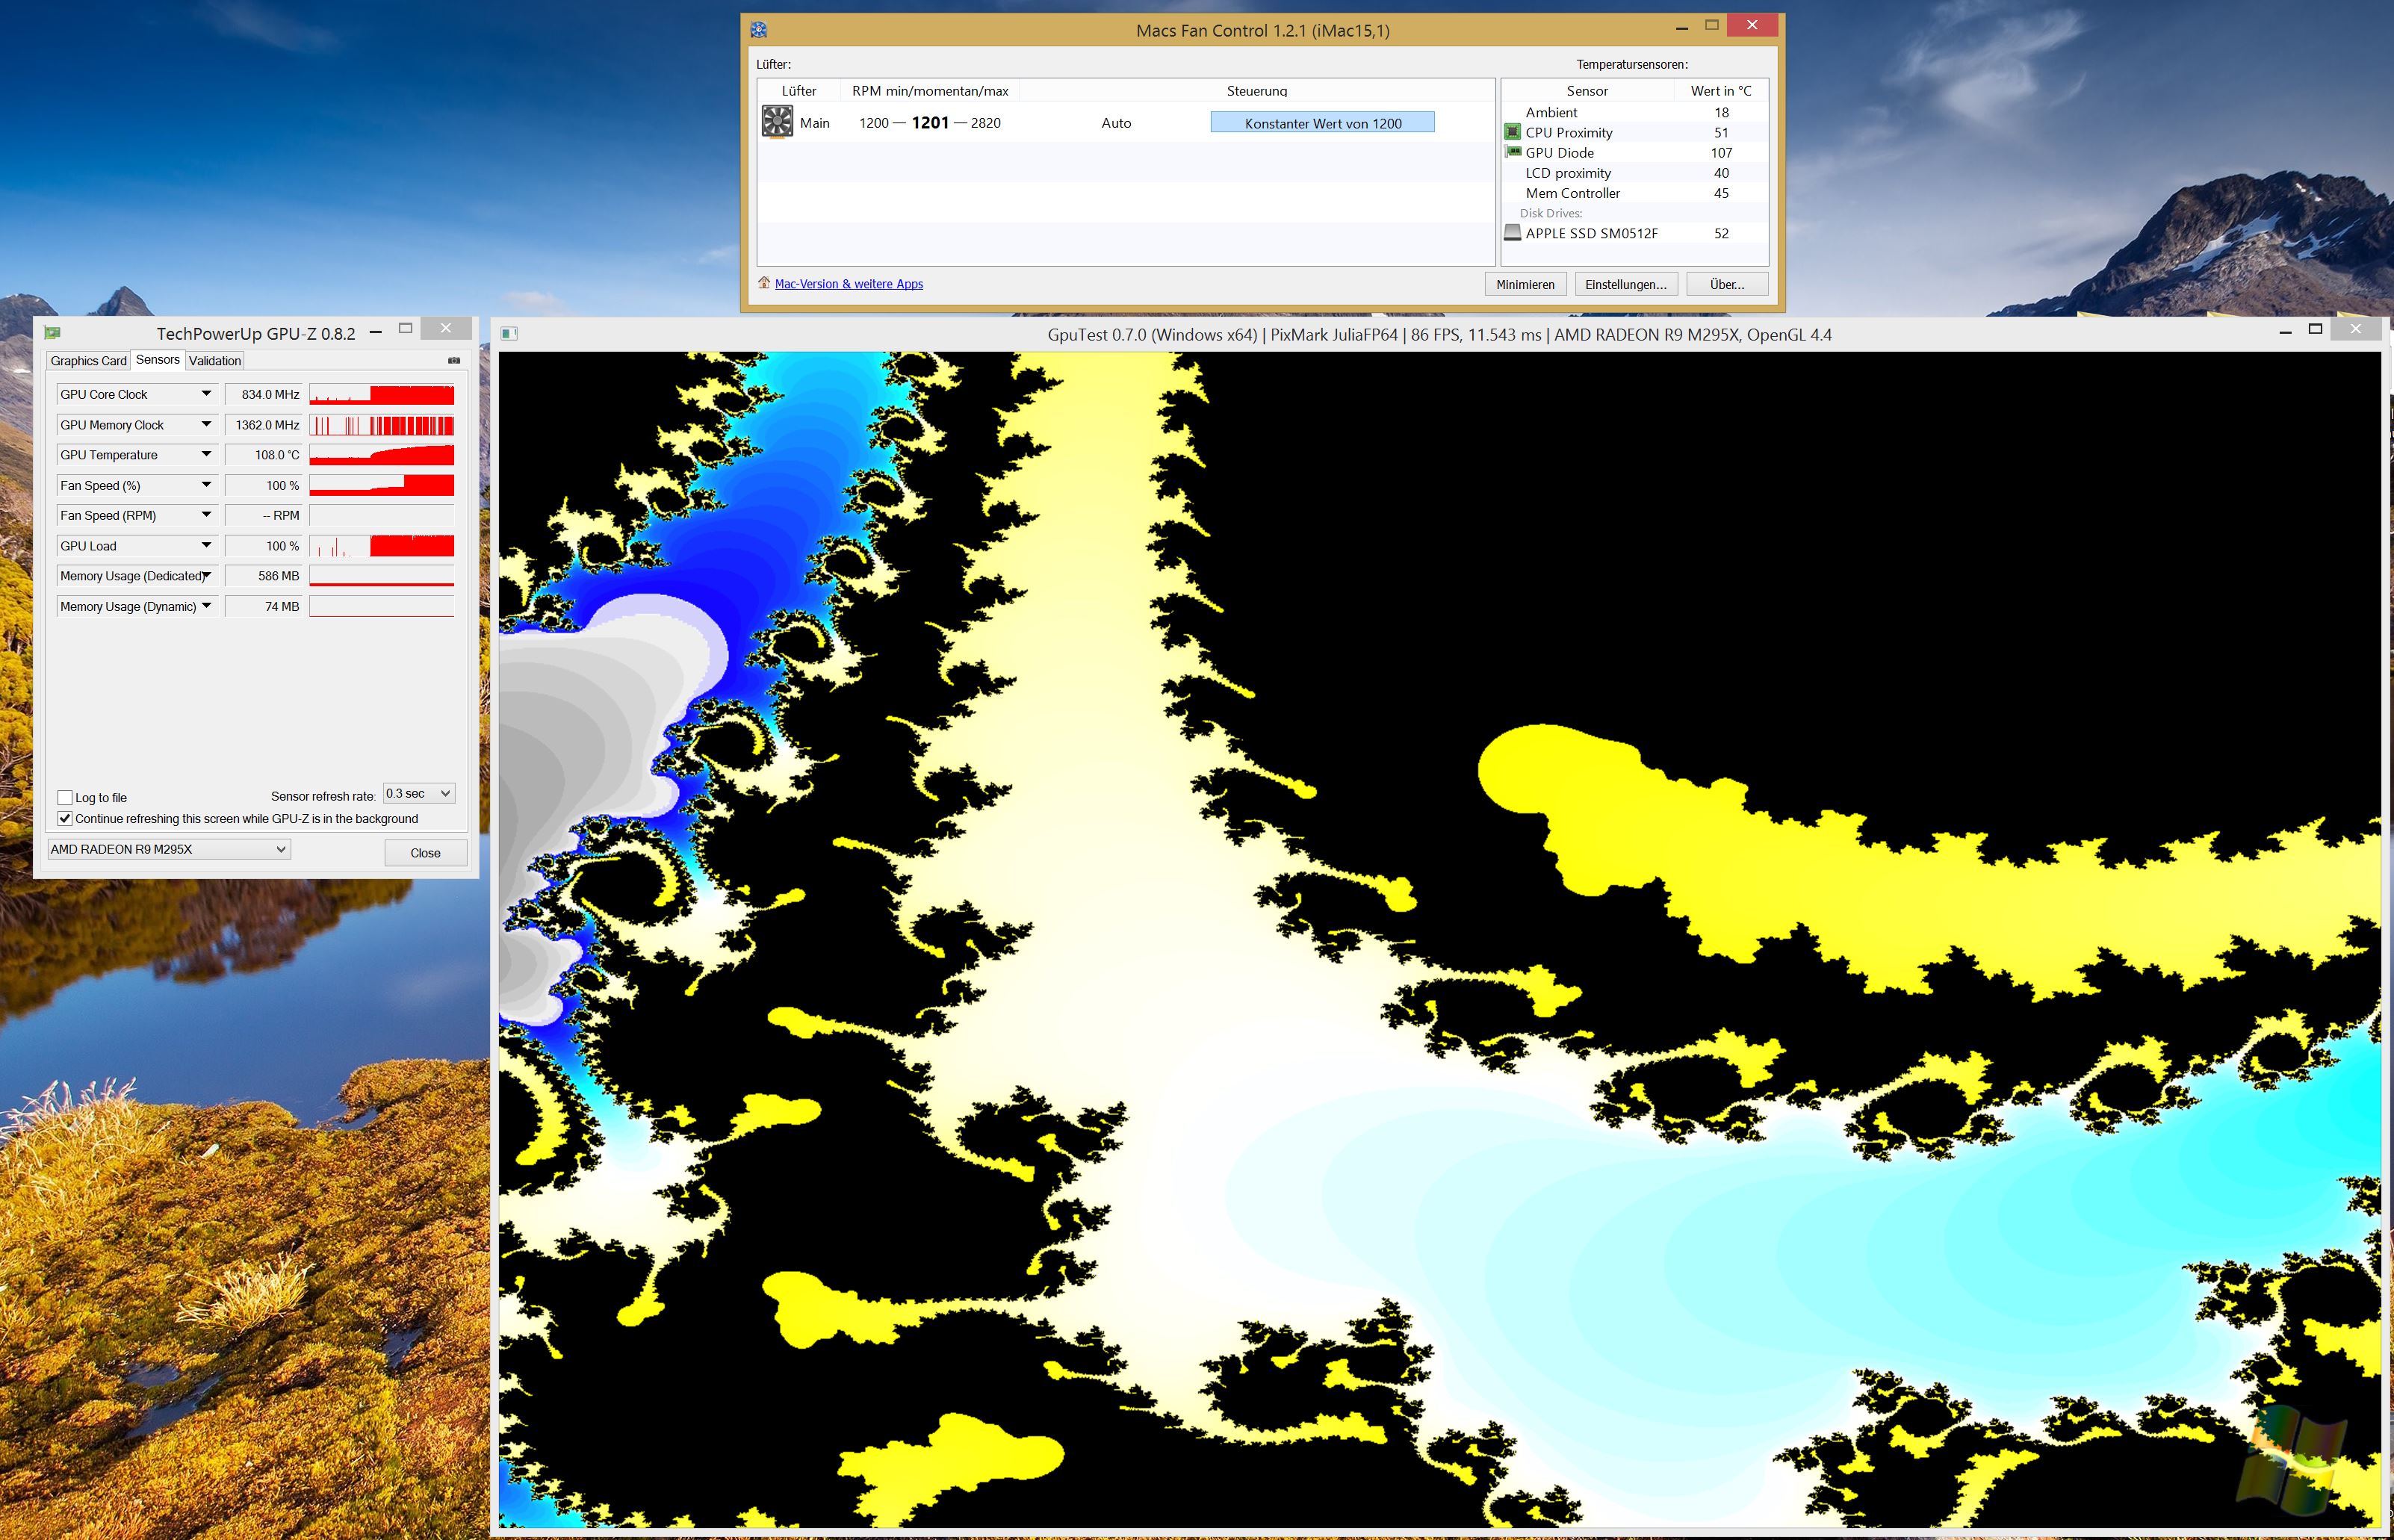Screen dimensions: 2394x1540
Task: Click the Auto fan control option
Action: click(x=1116, y=123)
